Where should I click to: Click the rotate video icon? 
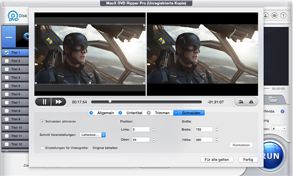pos(240,102)
